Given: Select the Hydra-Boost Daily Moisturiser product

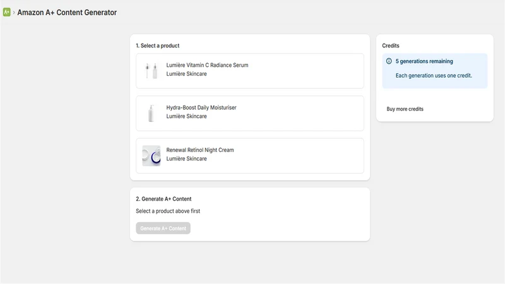Looking at the screenshot, I should pos(250,114).
